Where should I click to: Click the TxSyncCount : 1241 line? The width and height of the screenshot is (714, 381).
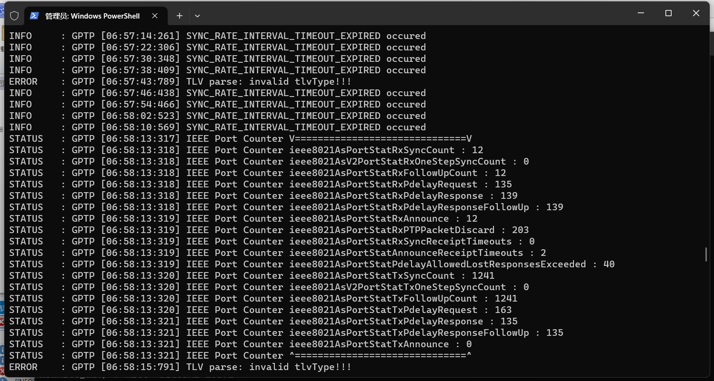pyautogui.click(x=252, y=275)
